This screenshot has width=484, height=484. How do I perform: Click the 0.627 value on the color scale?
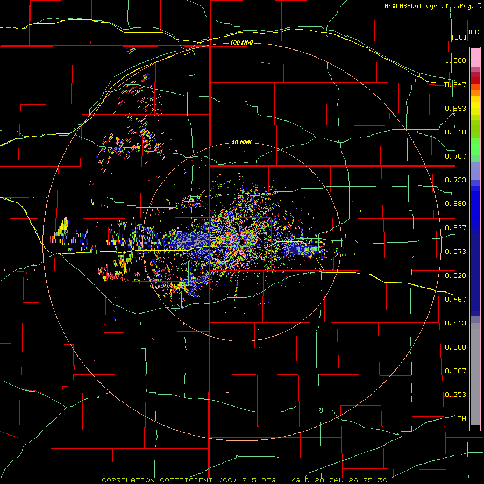tap(455, 228)
